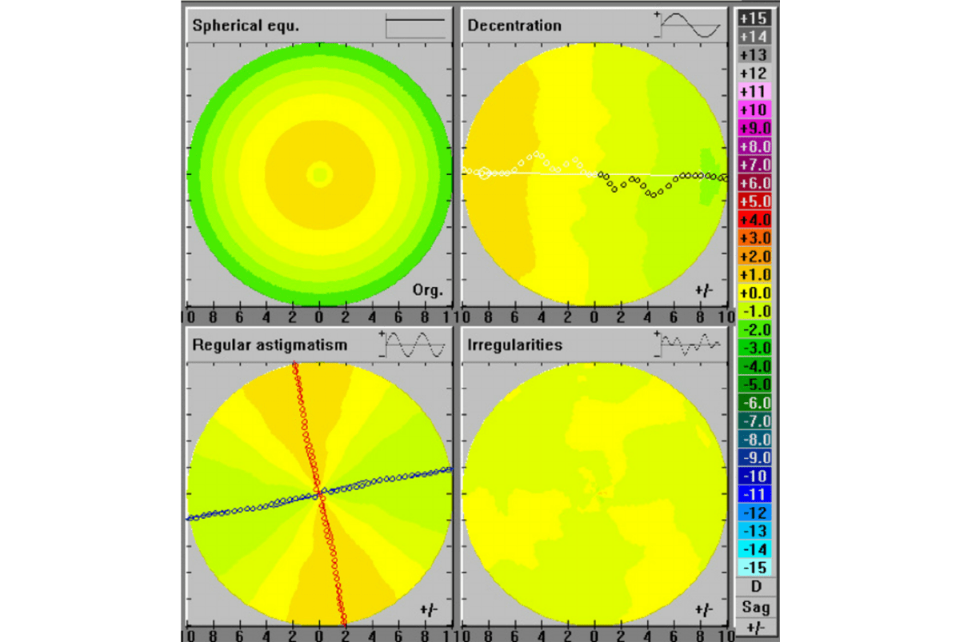Select the Irregularities panel title
The width and height of the screenshot is (960, 642).
pos(514,345)
